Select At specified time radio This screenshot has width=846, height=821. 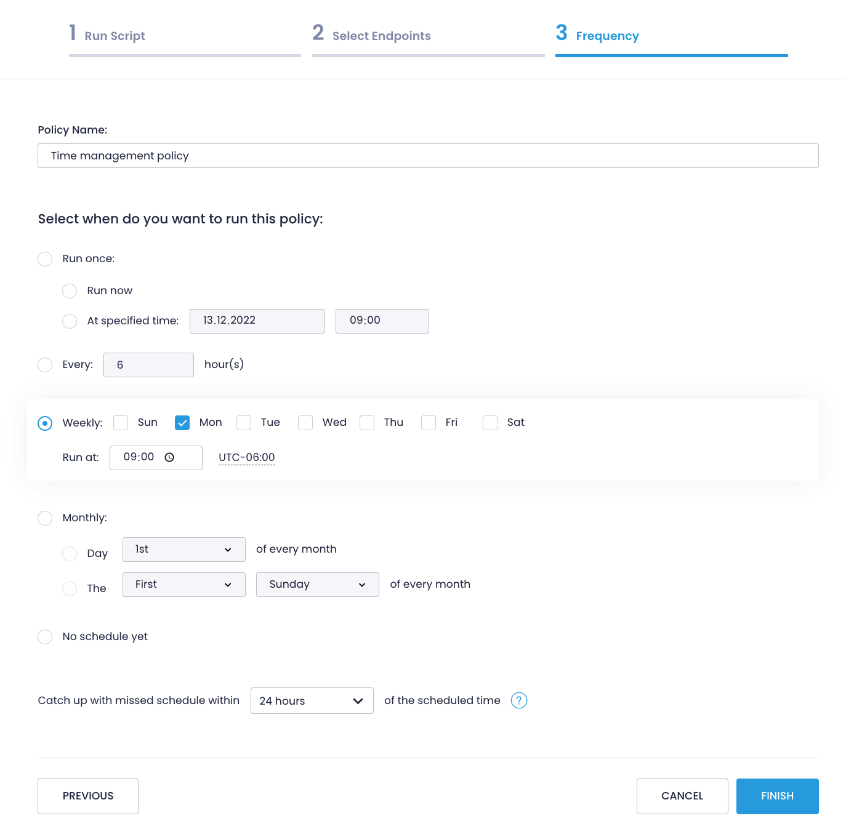point(70,321)
